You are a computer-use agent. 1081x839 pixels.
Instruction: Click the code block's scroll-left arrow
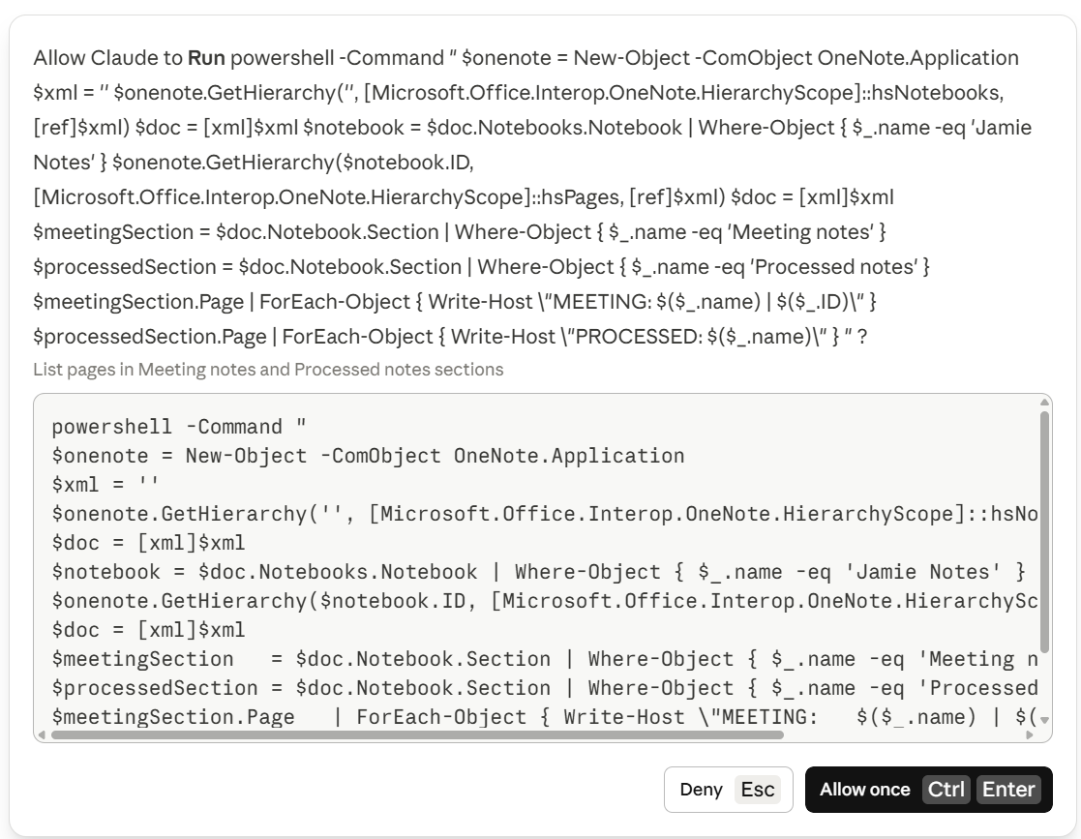(42, 734)
